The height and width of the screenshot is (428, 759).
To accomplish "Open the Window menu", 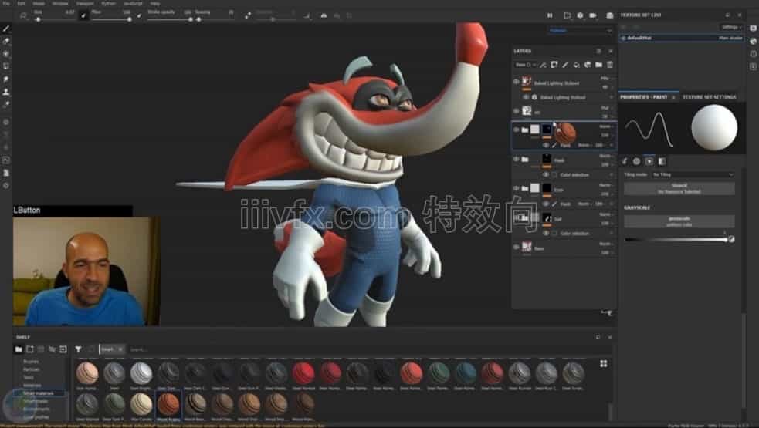I will [x=60, y=3].
